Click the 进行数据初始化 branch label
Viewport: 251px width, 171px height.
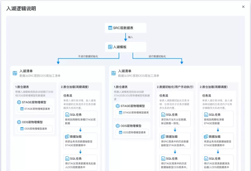(x=157, y=56)
